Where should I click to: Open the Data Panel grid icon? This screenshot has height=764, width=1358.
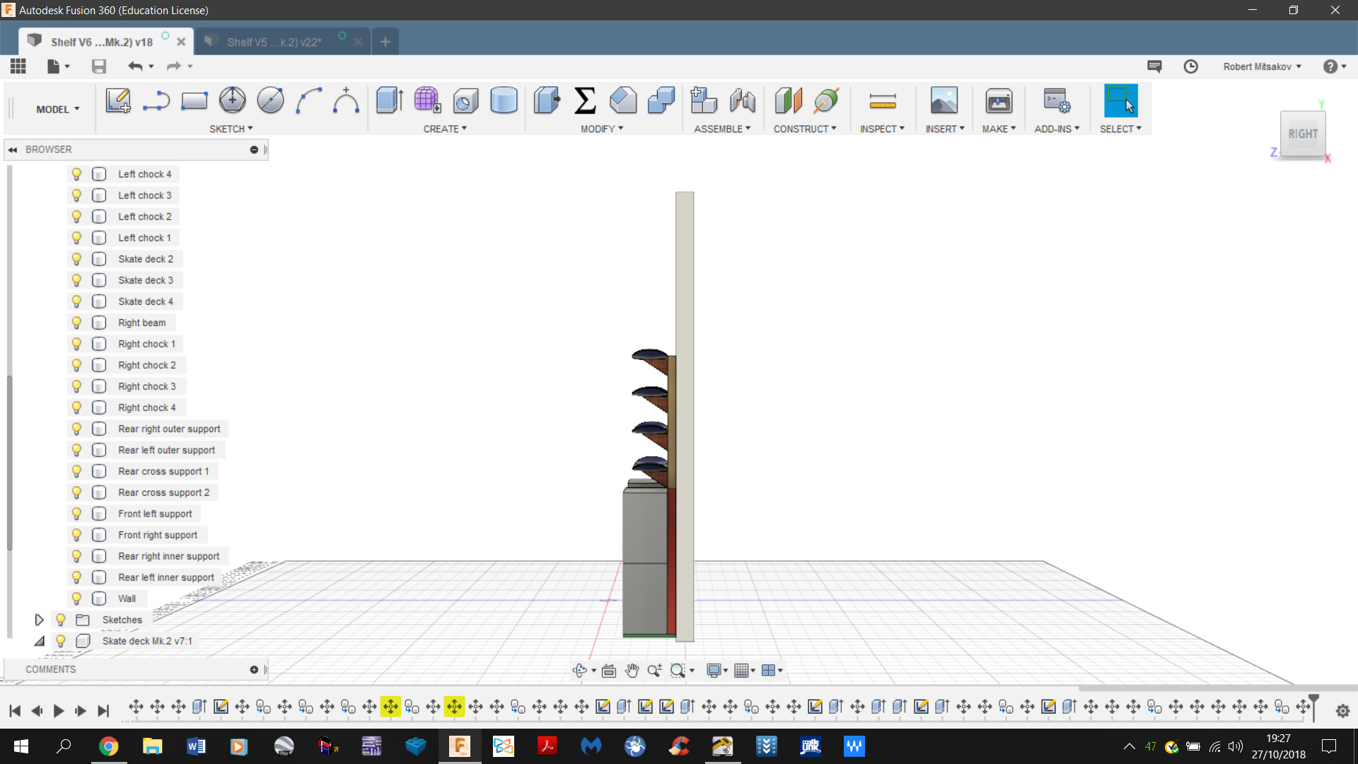click(18, 66)
